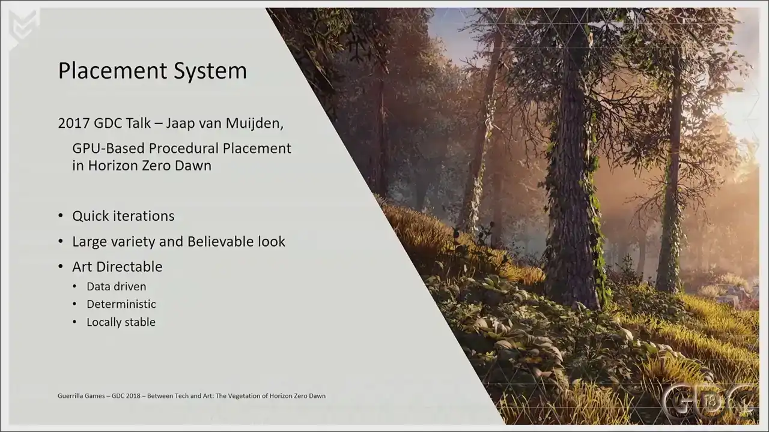Select the Locally stable sub-bullet
The width and height of the screenshot is (769, 432).
point(121,322)
